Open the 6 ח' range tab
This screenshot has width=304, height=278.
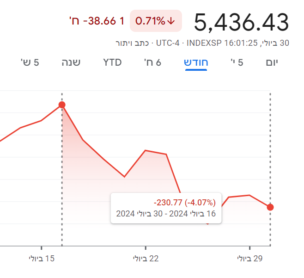click(152, 62)
